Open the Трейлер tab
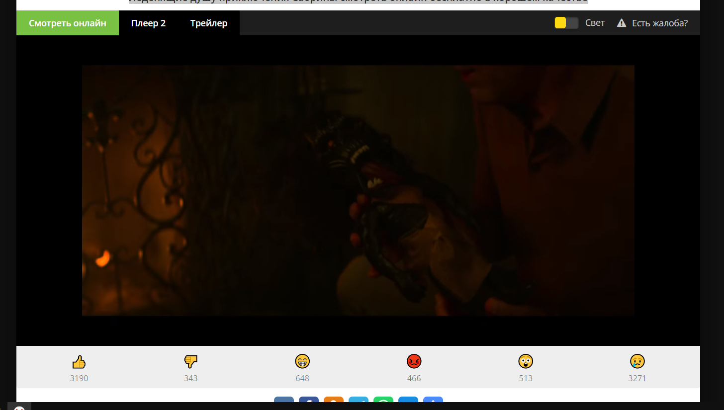The image size is (724, 410). [209, 23]
